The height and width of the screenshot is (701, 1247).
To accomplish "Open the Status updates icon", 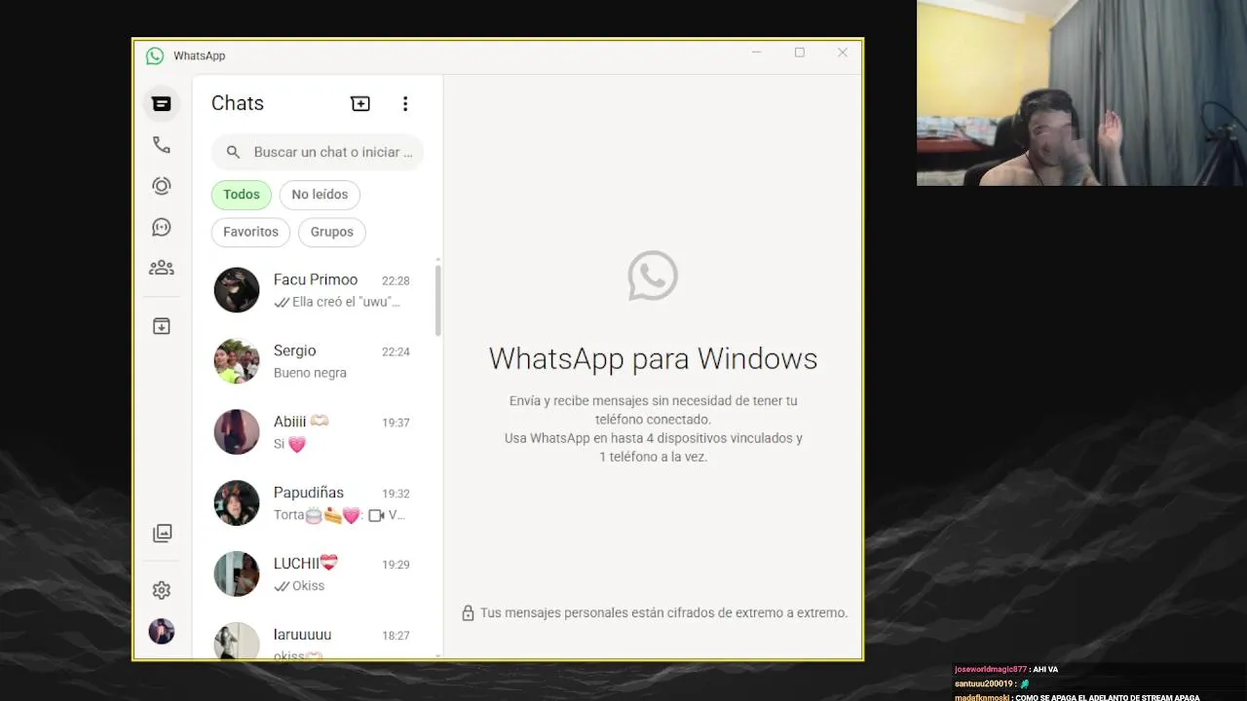I will 162,186.
